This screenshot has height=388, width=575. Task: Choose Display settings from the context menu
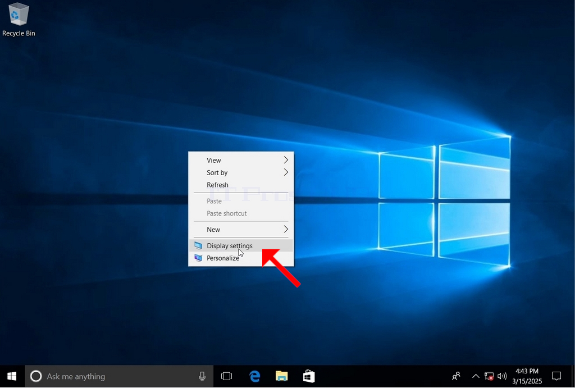[x=241, y=246]
